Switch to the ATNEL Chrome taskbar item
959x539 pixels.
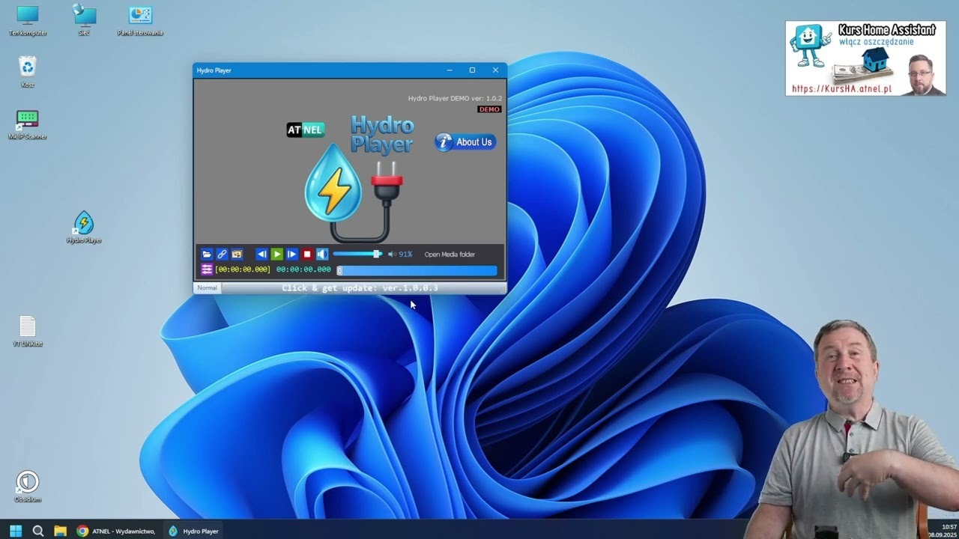[116, 531]
